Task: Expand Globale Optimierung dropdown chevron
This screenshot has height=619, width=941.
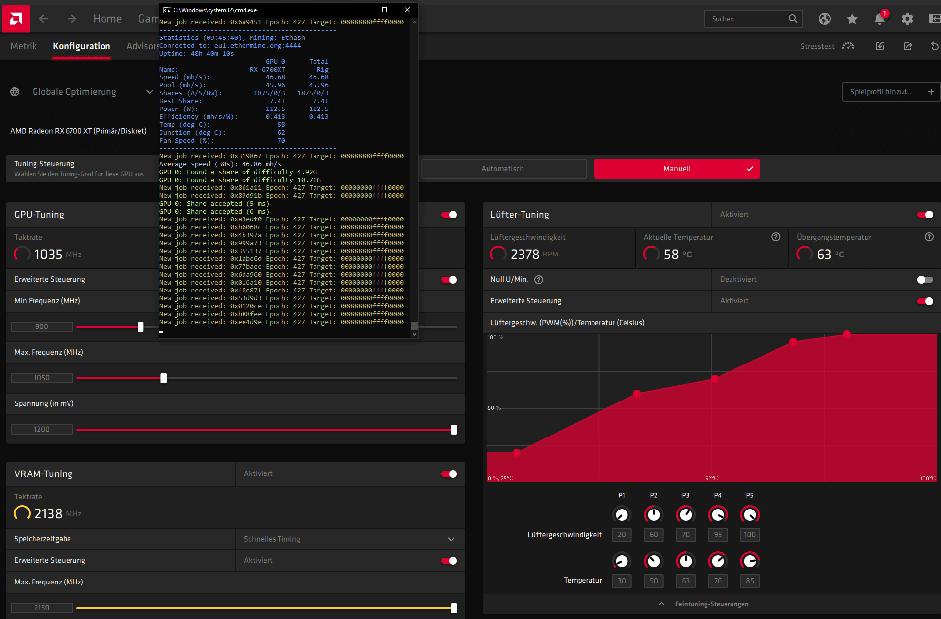Action: (149, 92)
